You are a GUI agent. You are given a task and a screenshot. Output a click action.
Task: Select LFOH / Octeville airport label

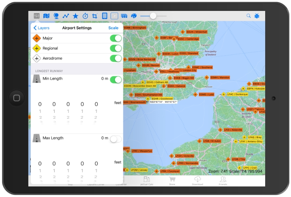(184, 156)
